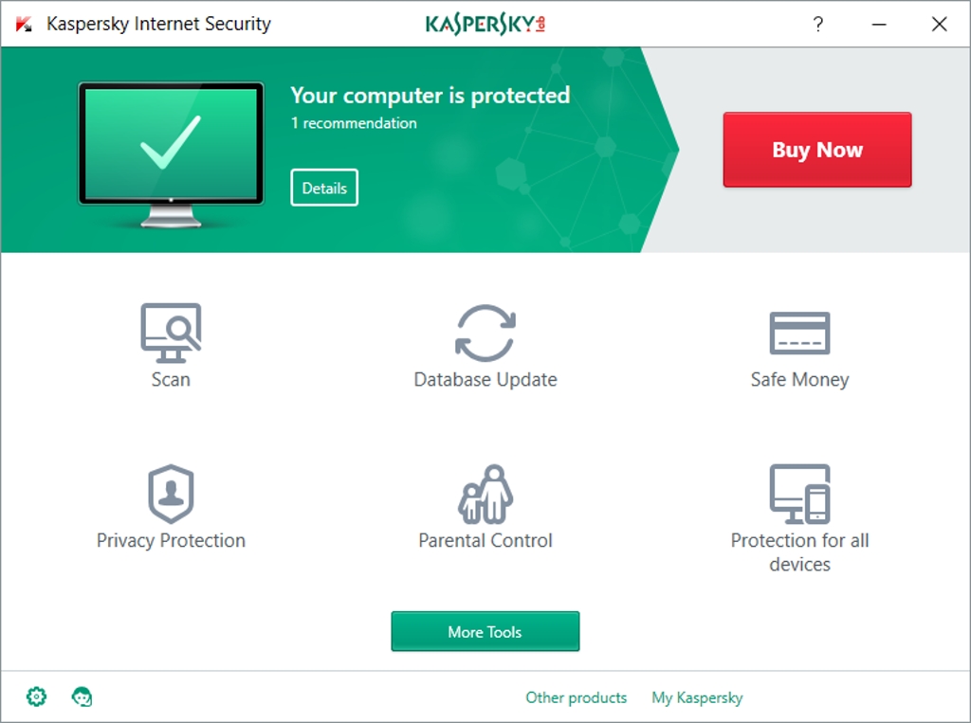Click the Database Update text label
Screen dimensions: 971x723
pyautogui.click(x=485, y=379)
